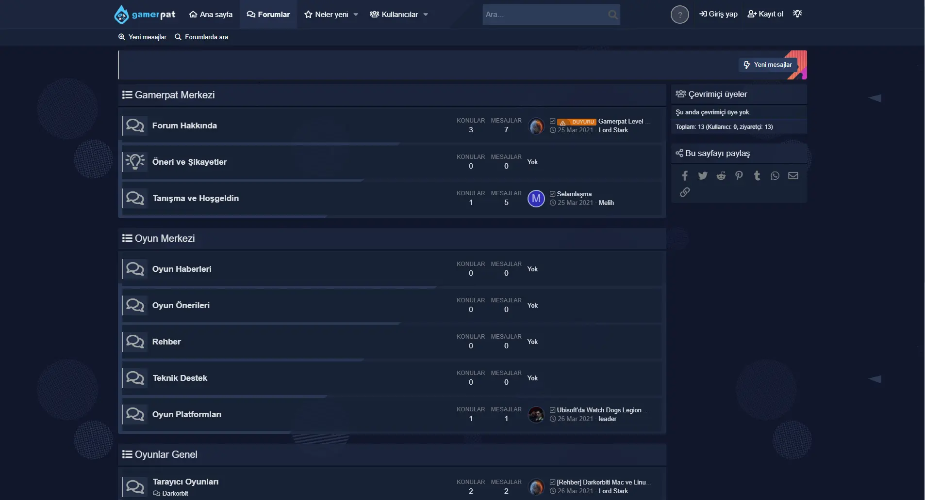Image resolution: width=925 pixels, height=500 pixels.
Task: Share page via WhatsApp
Action: tap(775, 176)
